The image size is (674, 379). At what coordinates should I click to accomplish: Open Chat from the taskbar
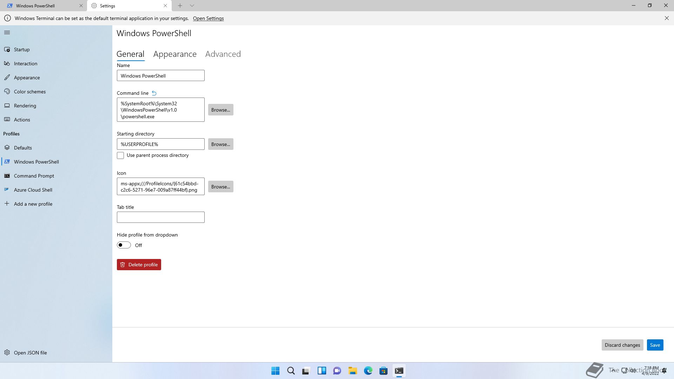click(337, 371)
